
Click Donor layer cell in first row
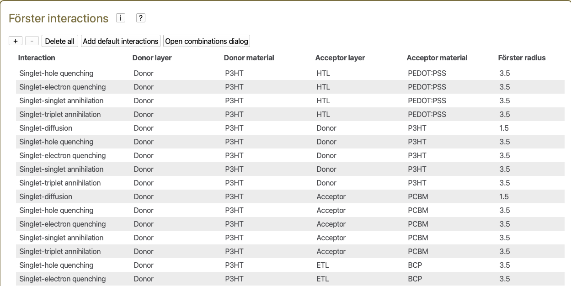(144, 73)
